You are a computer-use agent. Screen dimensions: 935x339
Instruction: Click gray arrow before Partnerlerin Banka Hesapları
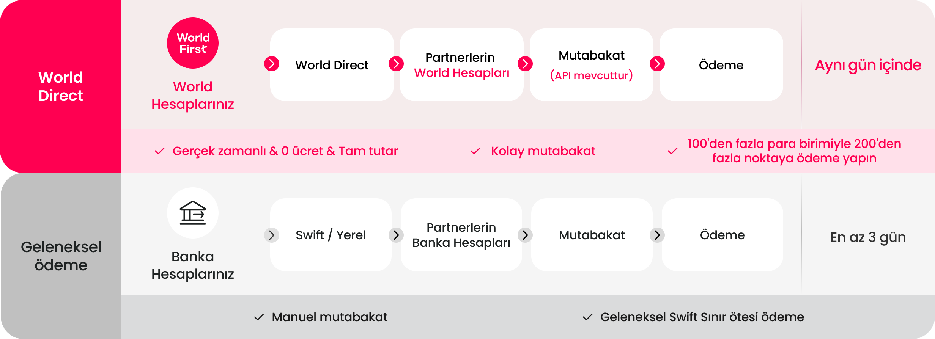click(396, 235)
